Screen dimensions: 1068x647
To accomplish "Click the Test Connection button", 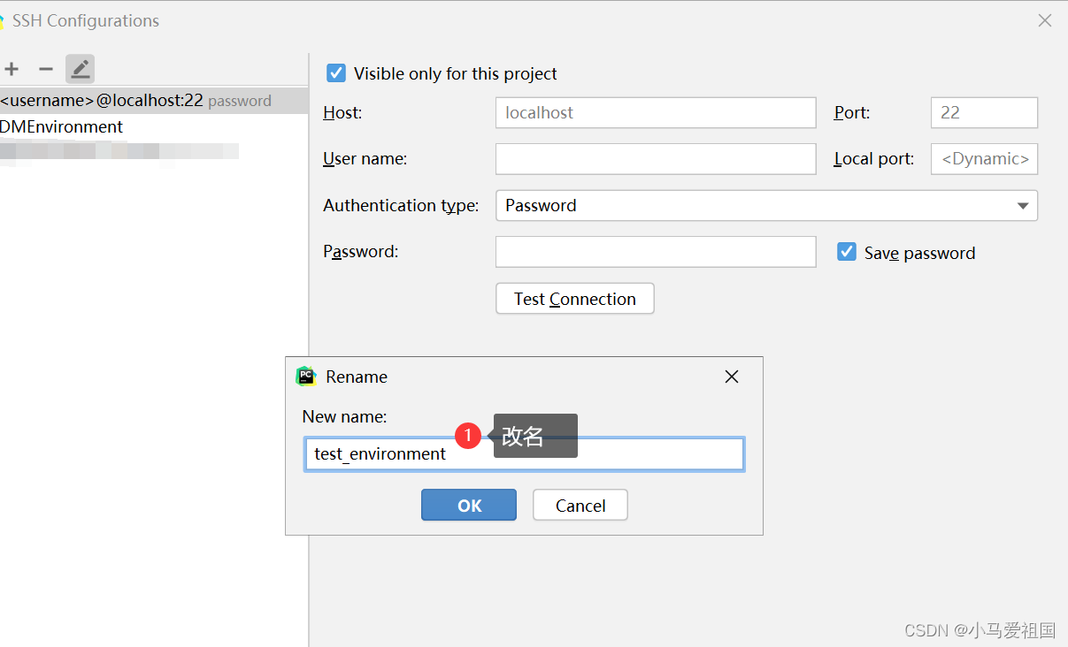I will pyautogui.click(x=575, y=299).
